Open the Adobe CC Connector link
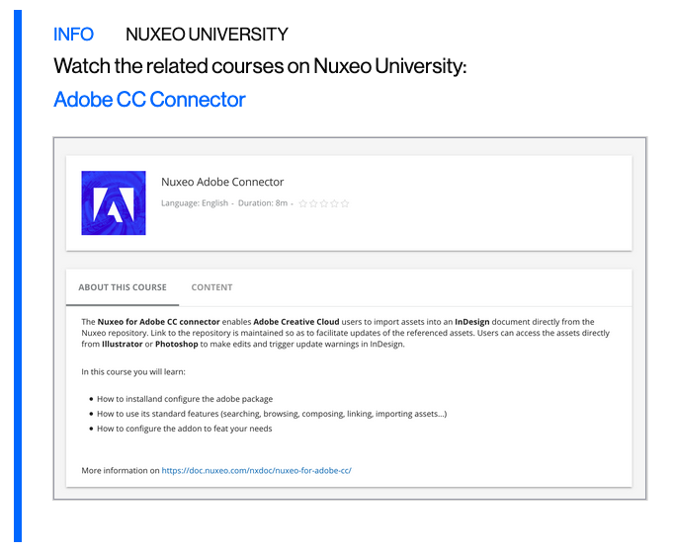The image size is (673, 551). (149, 100)
